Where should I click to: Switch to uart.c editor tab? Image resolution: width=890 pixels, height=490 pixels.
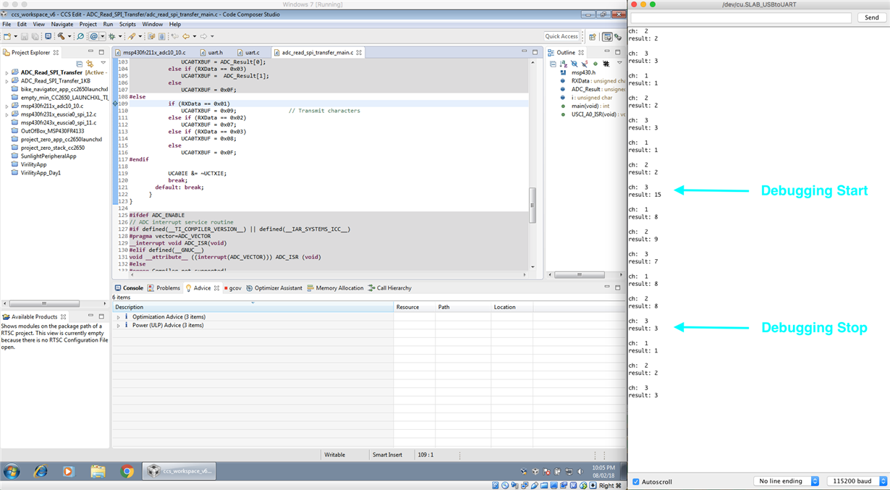click(249, 52)
